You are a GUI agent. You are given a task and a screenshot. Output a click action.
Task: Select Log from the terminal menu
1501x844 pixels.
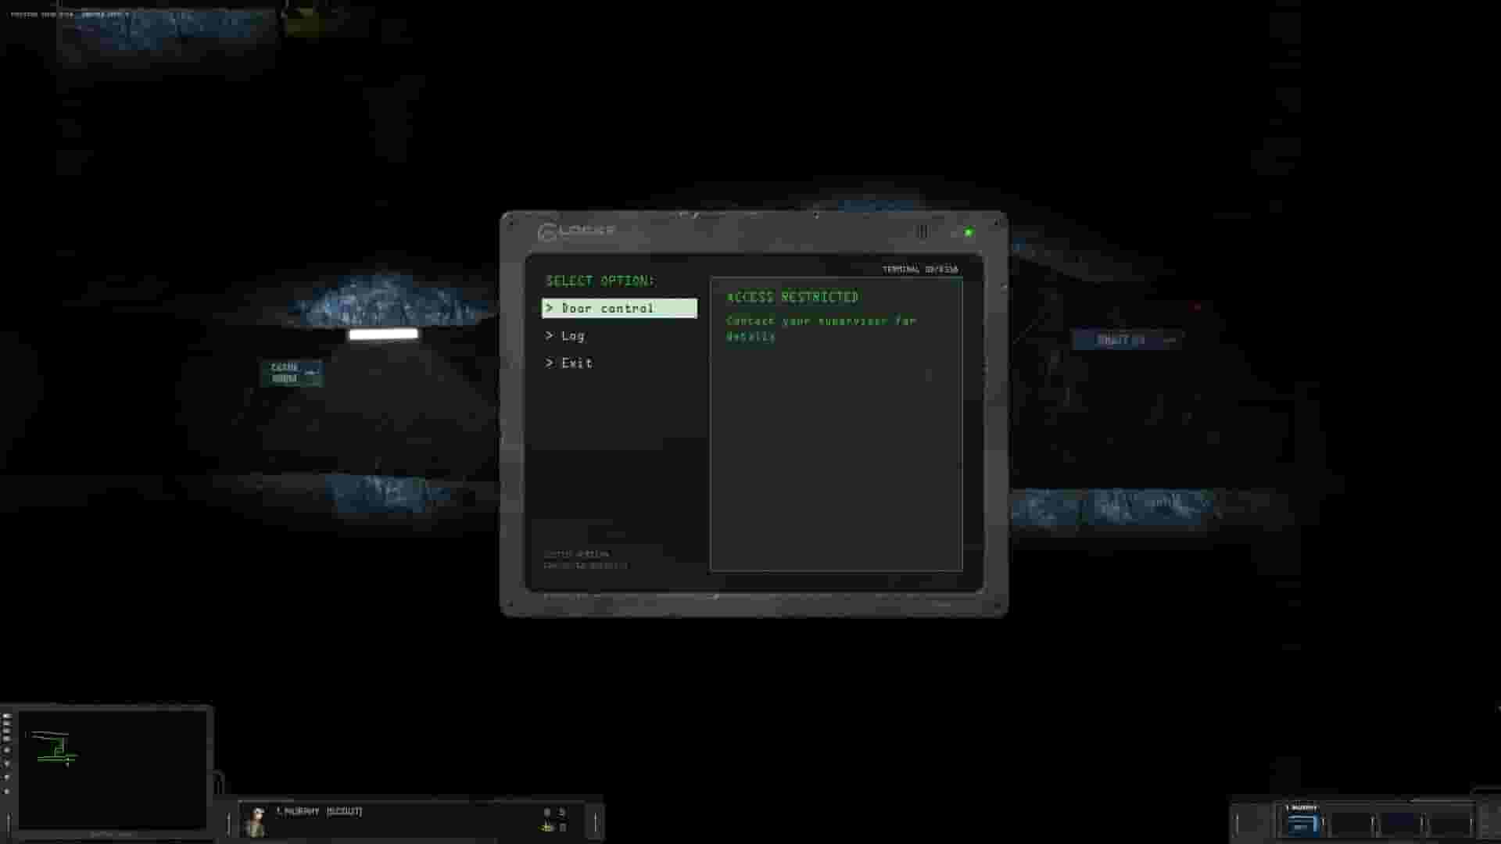(x=574, y=335)
